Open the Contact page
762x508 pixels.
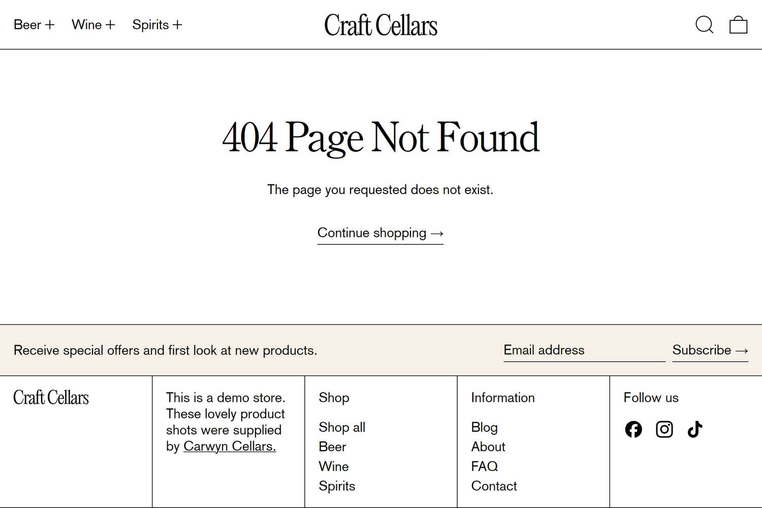(x=494, y=486)
